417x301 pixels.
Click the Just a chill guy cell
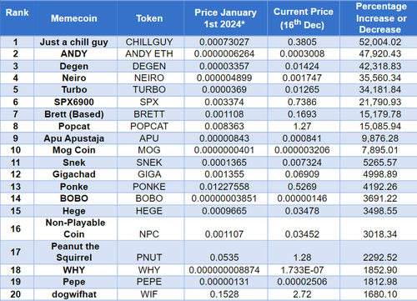pos(74,43)
